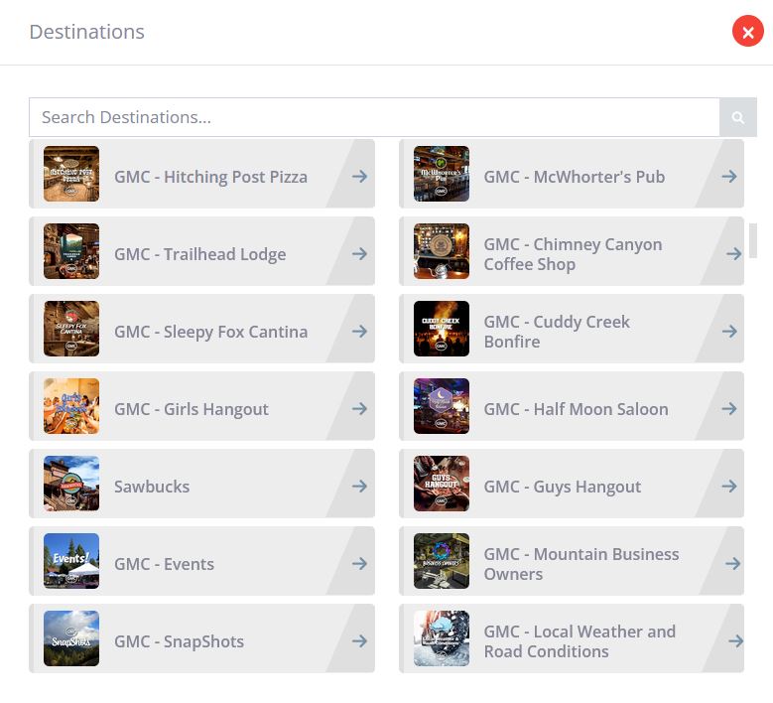The image size is (773, 703).
Task: Click the arrow beside GMC - McWhorter's Pub
Action: point(729,177)
